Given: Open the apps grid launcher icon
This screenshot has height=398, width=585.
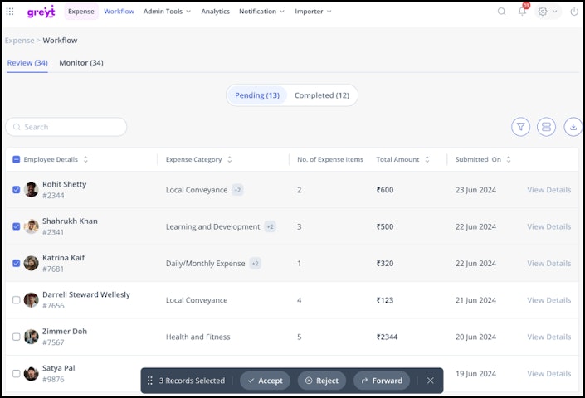Looking at the screenshot, I should point(10,12).
